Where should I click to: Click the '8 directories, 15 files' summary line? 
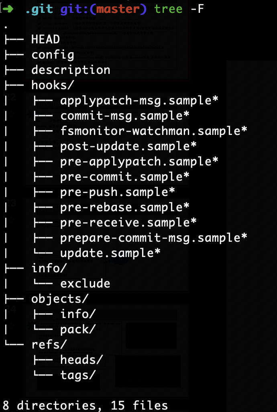85,406
